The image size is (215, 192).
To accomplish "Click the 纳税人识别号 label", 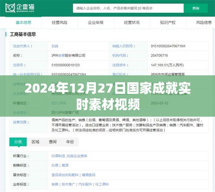I will (x=123, y=46).
